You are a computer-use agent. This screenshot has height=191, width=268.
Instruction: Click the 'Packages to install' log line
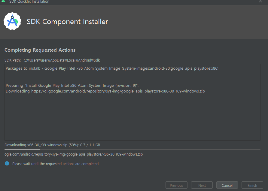(x=112, y=68)
